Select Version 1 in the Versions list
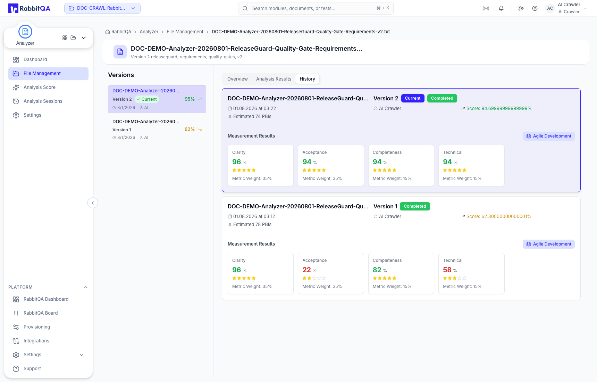This screenshot has width=597, height=382. [157, 130]
